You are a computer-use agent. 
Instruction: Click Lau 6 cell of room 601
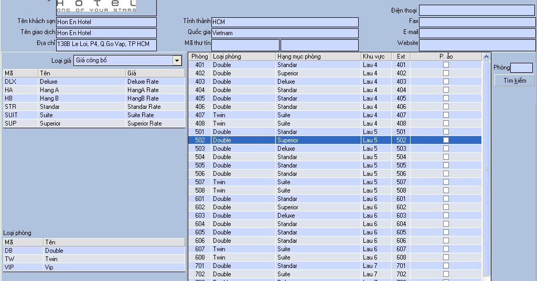tap(376, 199)
